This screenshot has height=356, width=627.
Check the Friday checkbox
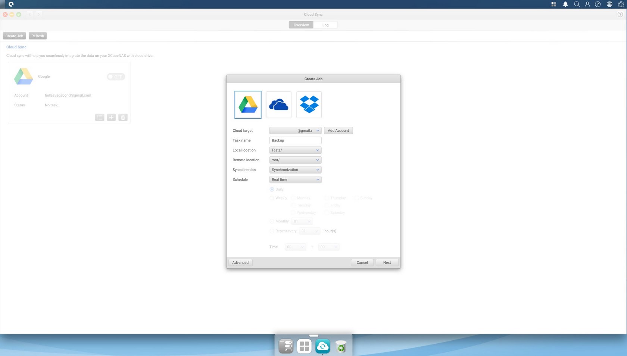coord(327,206)
